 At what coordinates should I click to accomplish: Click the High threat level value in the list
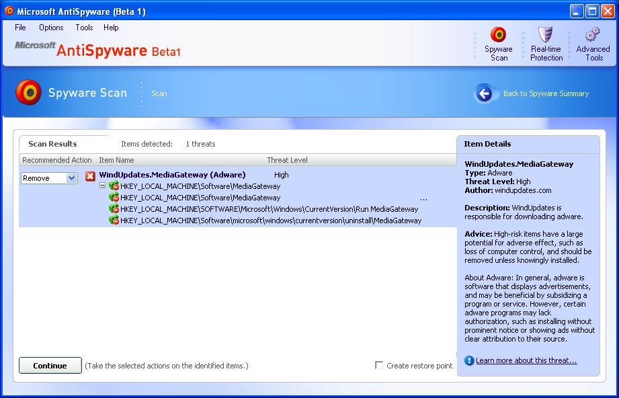tap(282, 175)
